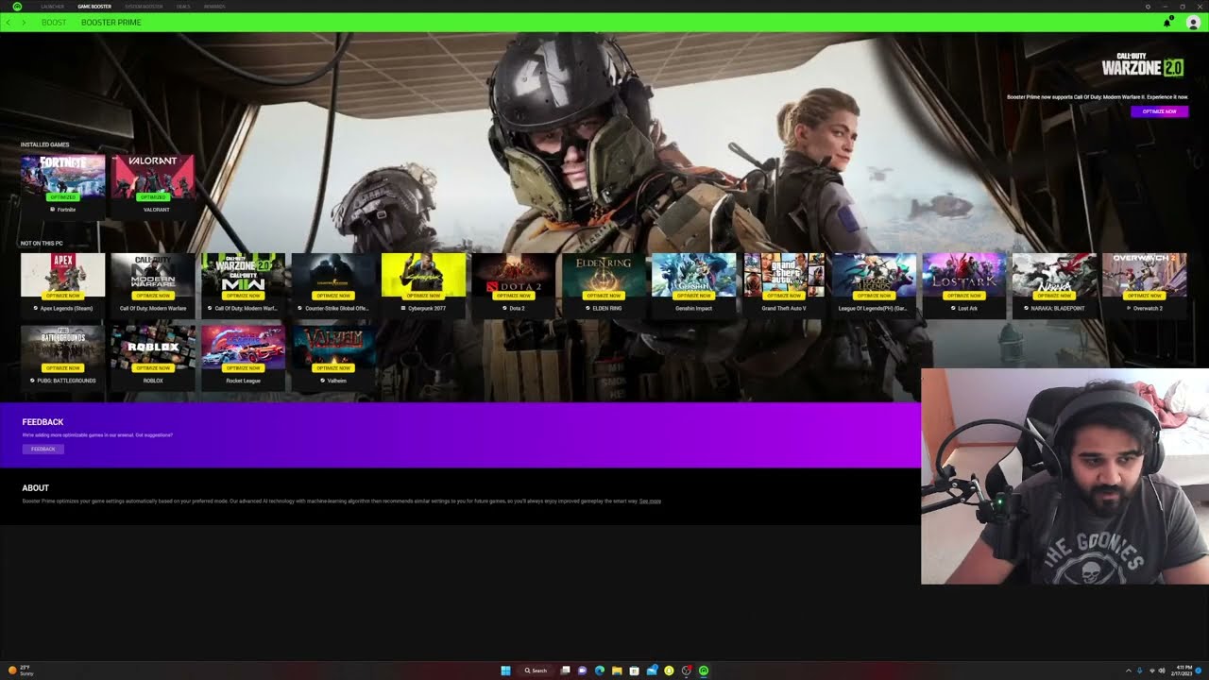
Task: Click the taskbar Search box
Action: click(536, 671)
